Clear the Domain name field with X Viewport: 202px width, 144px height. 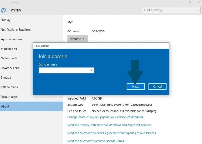click(x=91, y=70)
